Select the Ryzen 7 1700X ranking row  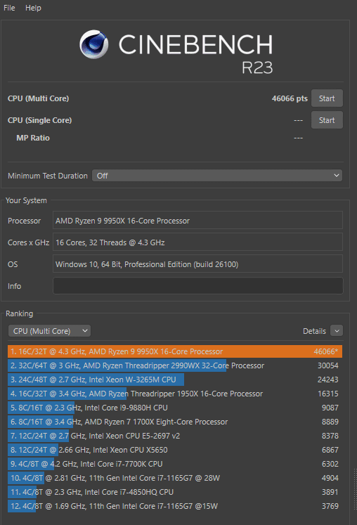pos(175,422)
